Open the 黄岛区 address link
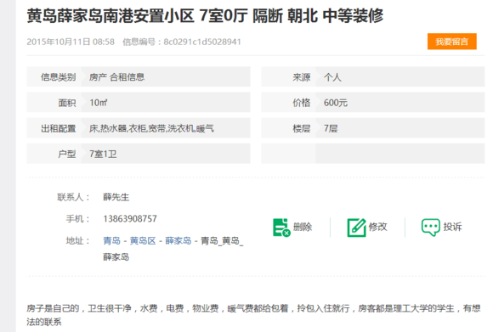 tap(143, 241)
